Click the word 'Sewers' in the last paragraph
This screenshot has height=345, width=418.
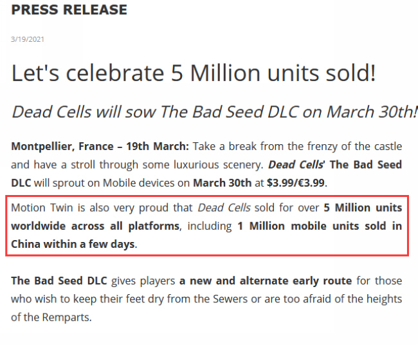pyautogui.click(x=230, y=299)
